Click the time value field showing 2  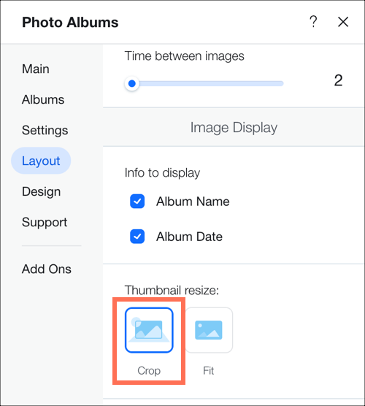point(338,80)
